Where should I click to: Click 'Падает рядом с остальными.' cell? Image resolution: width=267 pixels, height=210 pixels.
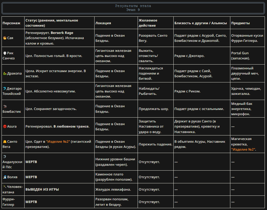click(202, 109)
